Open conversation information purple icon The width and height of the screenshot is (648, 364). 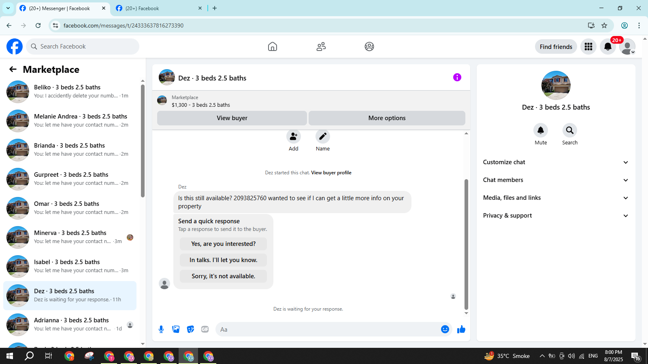457,77
